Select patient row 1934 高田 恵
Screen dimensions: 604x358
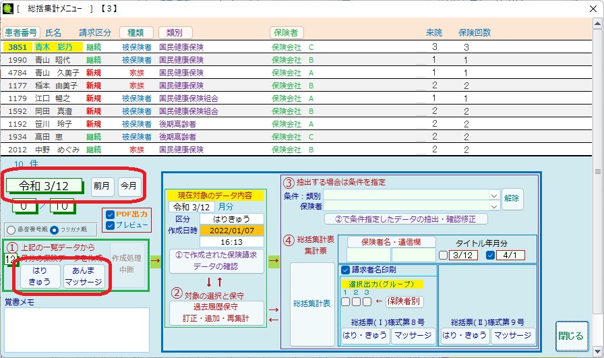[296, 136]
